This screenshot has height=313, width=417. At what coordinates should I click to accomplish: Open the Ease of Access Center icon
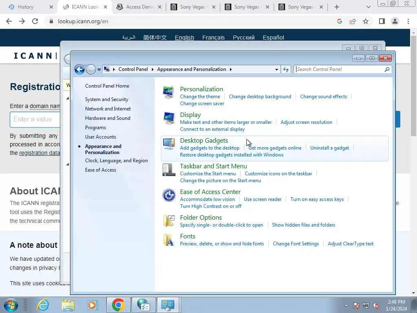pos(169,195)
